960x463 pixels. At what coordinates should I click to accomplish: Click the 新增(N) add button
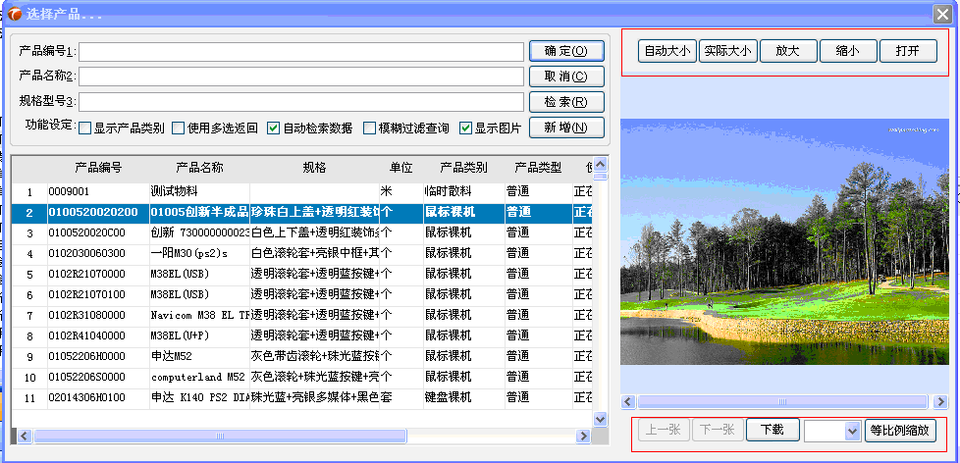click(565, 128)
